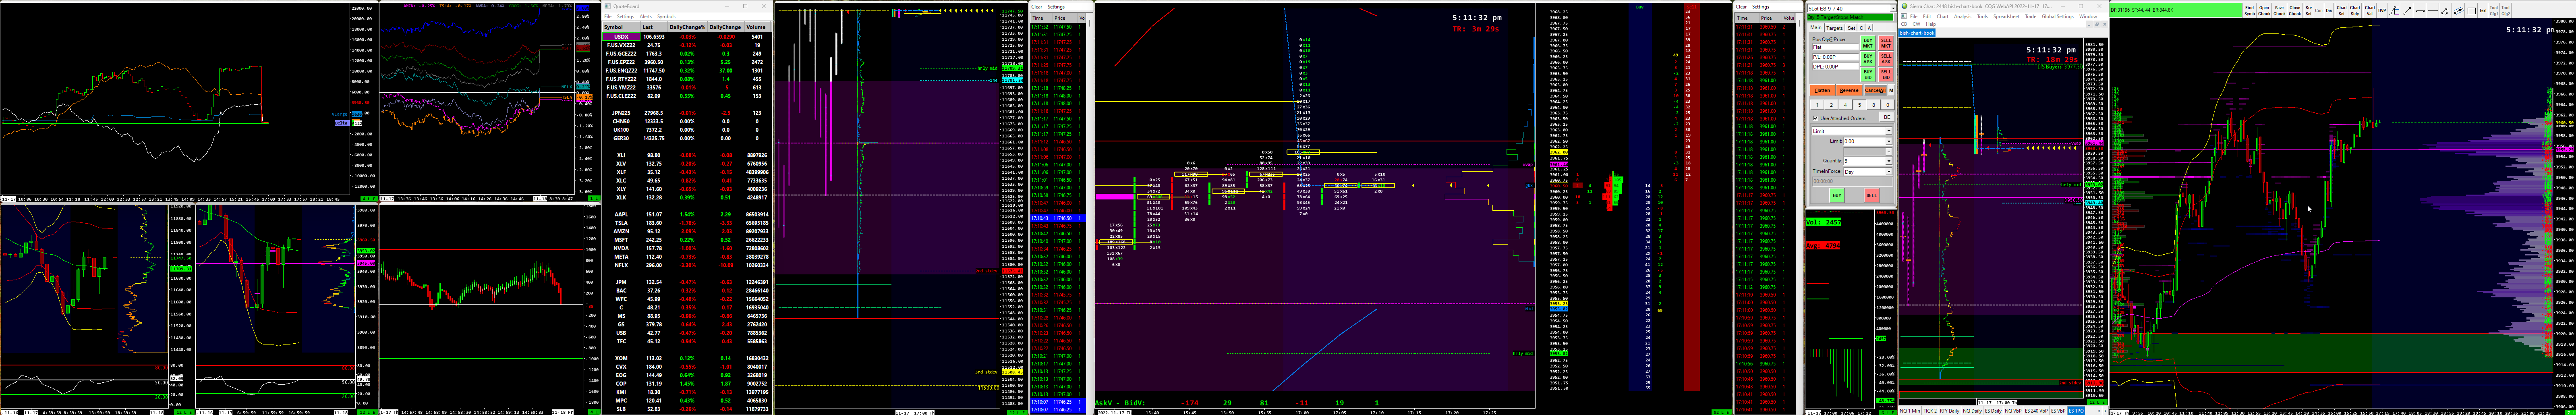Set quantity with the 5 preset button
This screenshot has width=2576, height=415.
click(x=1860, y=105)
